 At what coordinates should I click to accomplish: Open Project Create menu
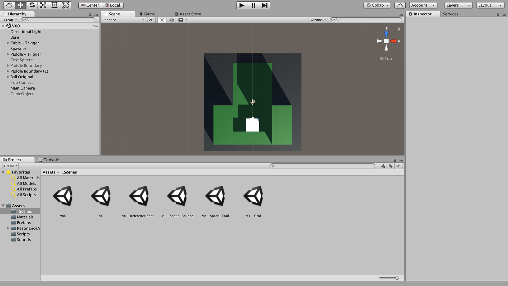coord(11,166)
